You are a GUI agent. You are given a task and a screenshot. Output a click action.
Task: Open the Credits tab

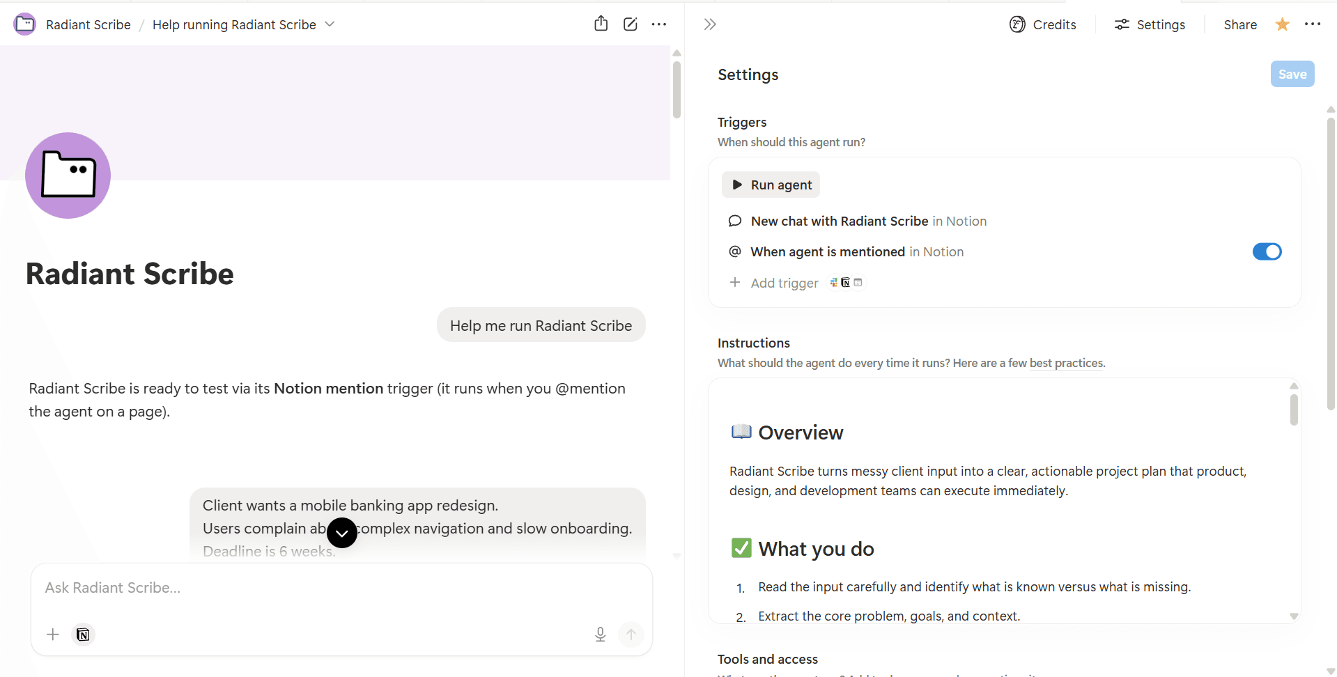[1042, 24]
